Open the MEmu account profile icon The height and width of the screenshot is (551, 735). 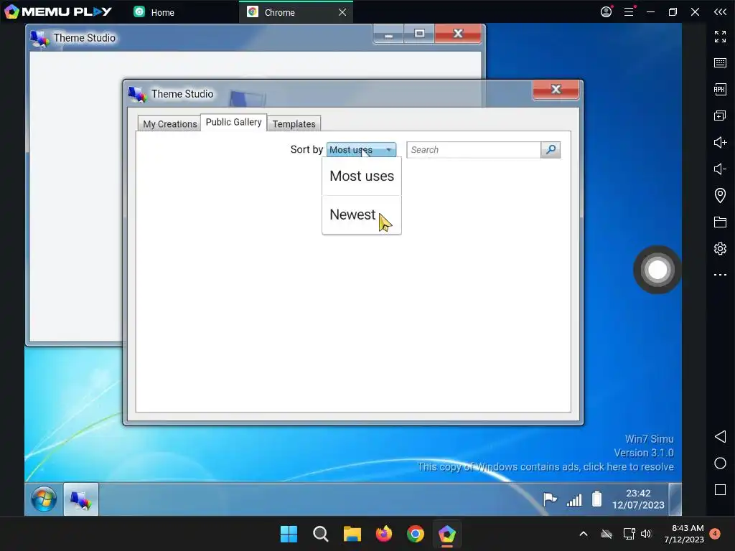pyautogui.click(x=606, y=11)
